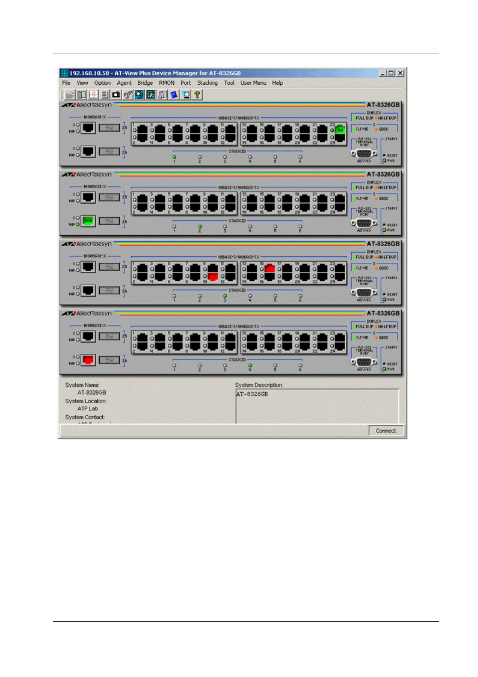Select GBIC slot 26 on stack 2 switch
This screenshot has width=478, height=677.
109,221
